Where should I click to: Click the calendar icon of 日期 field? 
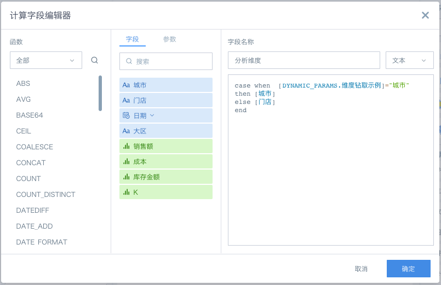(126, 115)
